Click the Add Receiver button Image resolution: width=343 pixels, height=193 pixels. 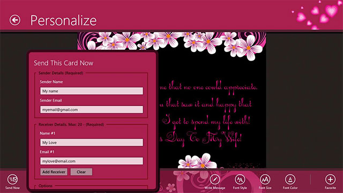(54, 172)
